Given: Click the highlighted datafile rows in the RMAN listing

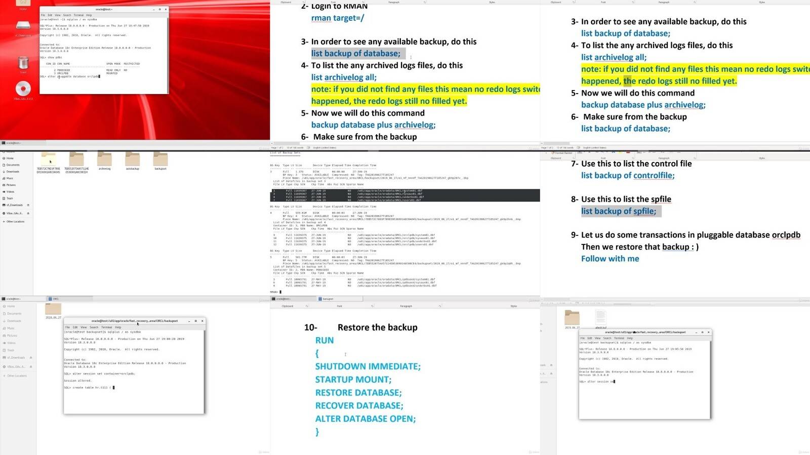Looking at the screenshot, I should pyautogui.click(x=405, y=195).
